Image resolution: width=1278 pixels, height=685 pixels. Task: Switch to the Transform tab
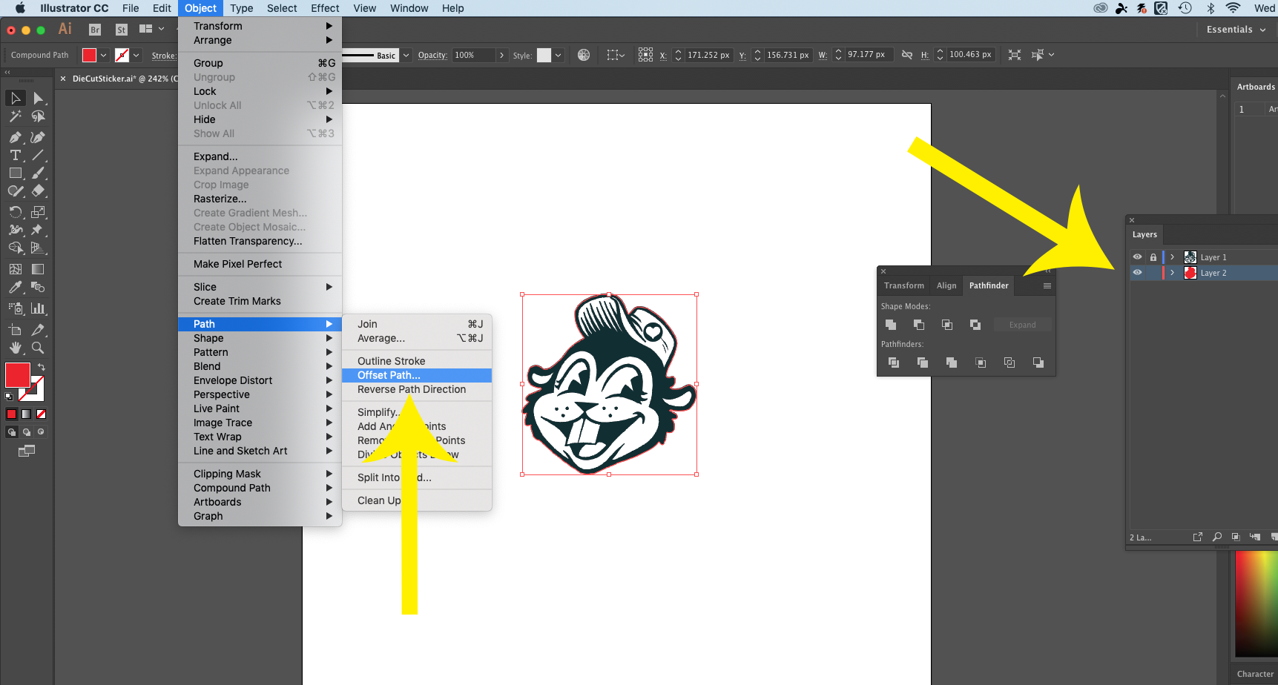(904, 285)
